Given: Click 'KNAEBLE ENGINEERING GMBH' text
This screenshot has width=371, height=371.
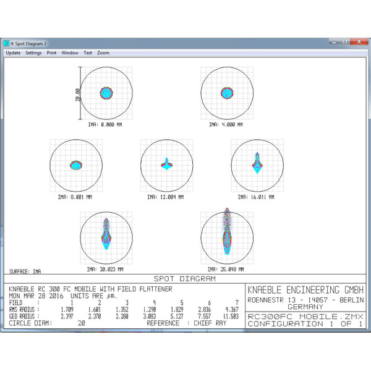Looking at the screenshot, I should point(305,290).
